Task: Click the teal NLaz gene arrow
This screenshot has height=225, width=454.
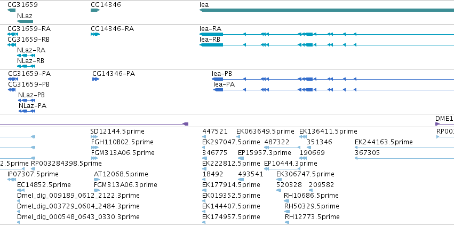Action: 25,21
